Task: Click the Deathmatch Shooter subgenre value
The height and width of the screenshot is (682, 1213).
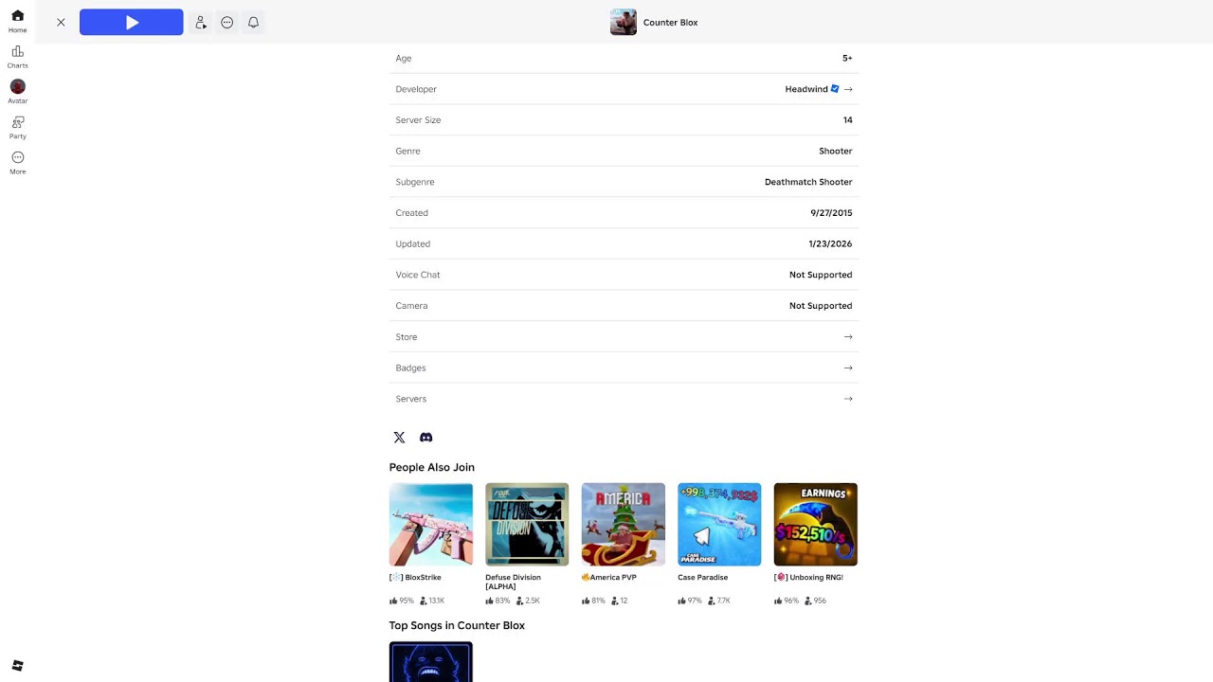Action: [808, 182]
